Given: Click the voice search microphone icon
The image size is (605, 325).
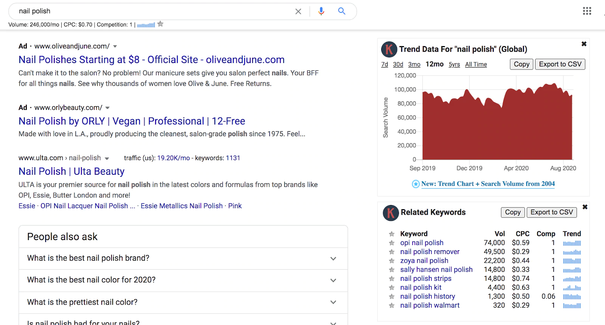Looking at the screenshot, I should (x=321, y=11).
